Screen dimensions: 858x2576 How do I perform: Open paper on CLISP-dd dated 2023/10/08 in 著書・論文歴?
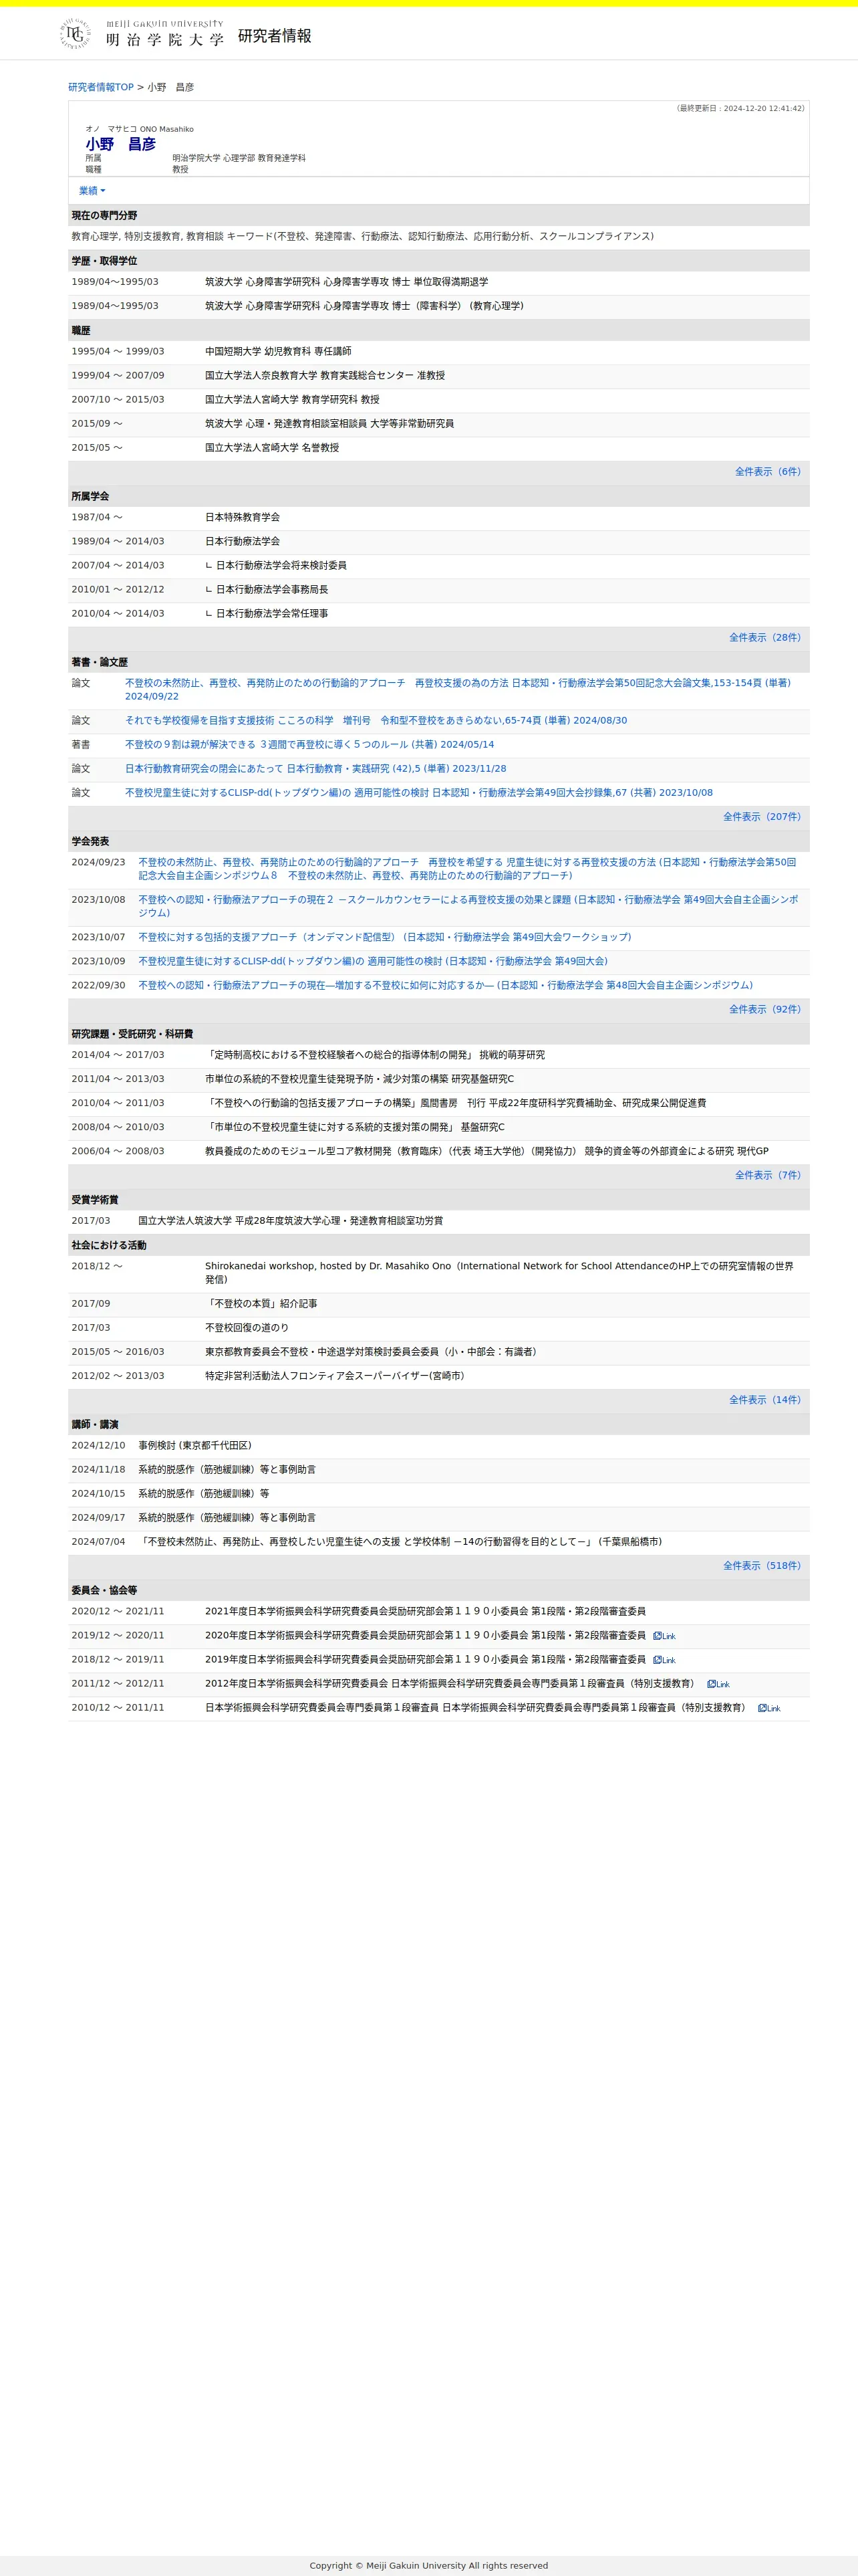pos(418,793)
